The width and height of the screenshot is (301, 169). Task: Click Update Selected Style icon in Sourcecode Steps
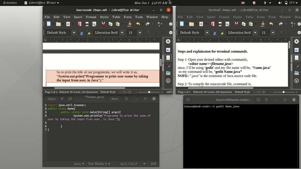[81, 33]
